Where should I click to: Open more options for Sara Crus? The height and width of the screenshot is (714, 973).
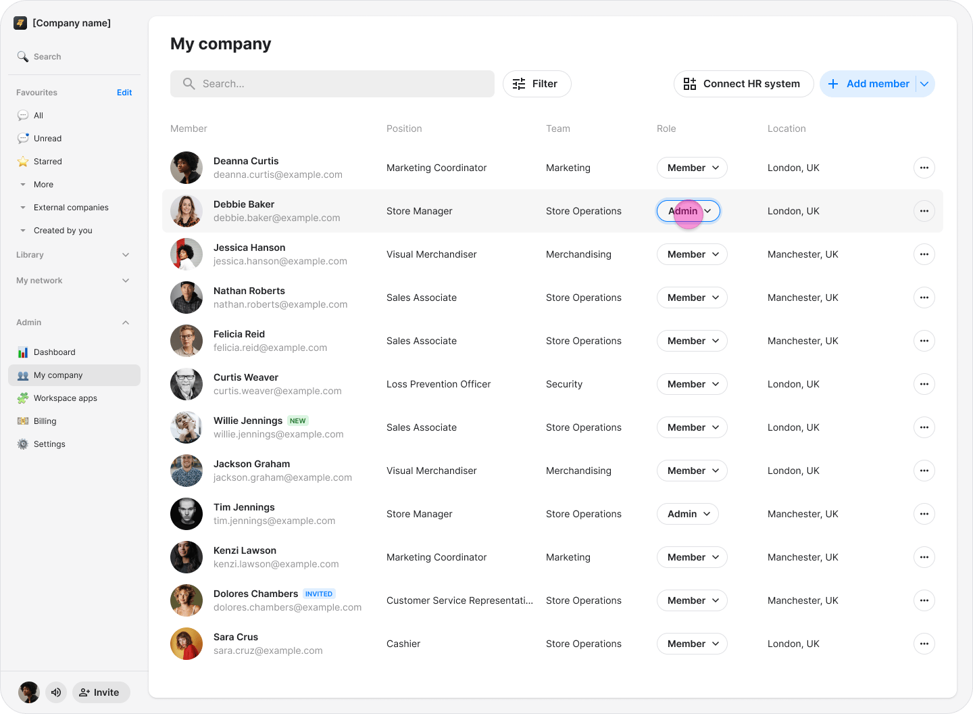click(924, 644)
